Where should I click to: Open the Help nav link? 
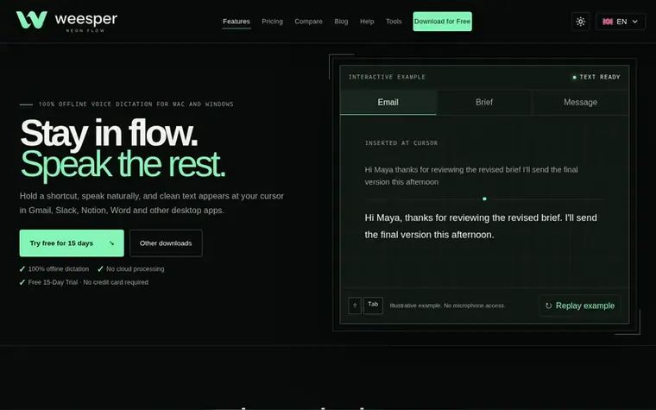coord(367,22)
